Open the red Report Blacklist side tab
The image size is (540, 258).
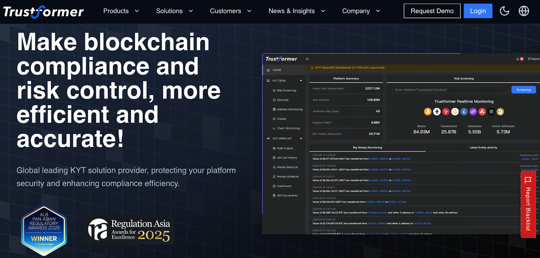(528, 205)
